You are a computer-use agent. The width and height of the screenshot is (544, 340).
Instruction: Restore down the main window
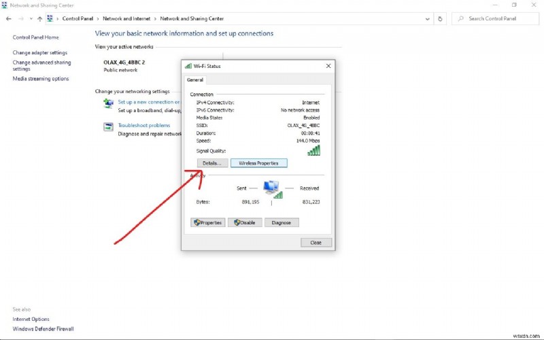tap(514, 5)
